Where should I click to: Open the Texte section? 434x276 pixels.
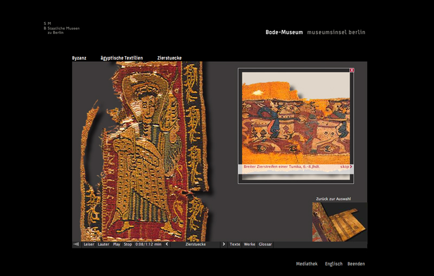click(x=235, y=244)
